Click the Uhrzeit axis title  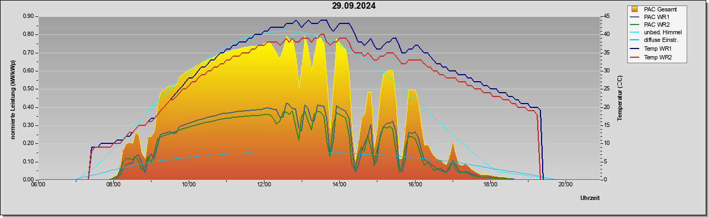[x=590, y=198]
